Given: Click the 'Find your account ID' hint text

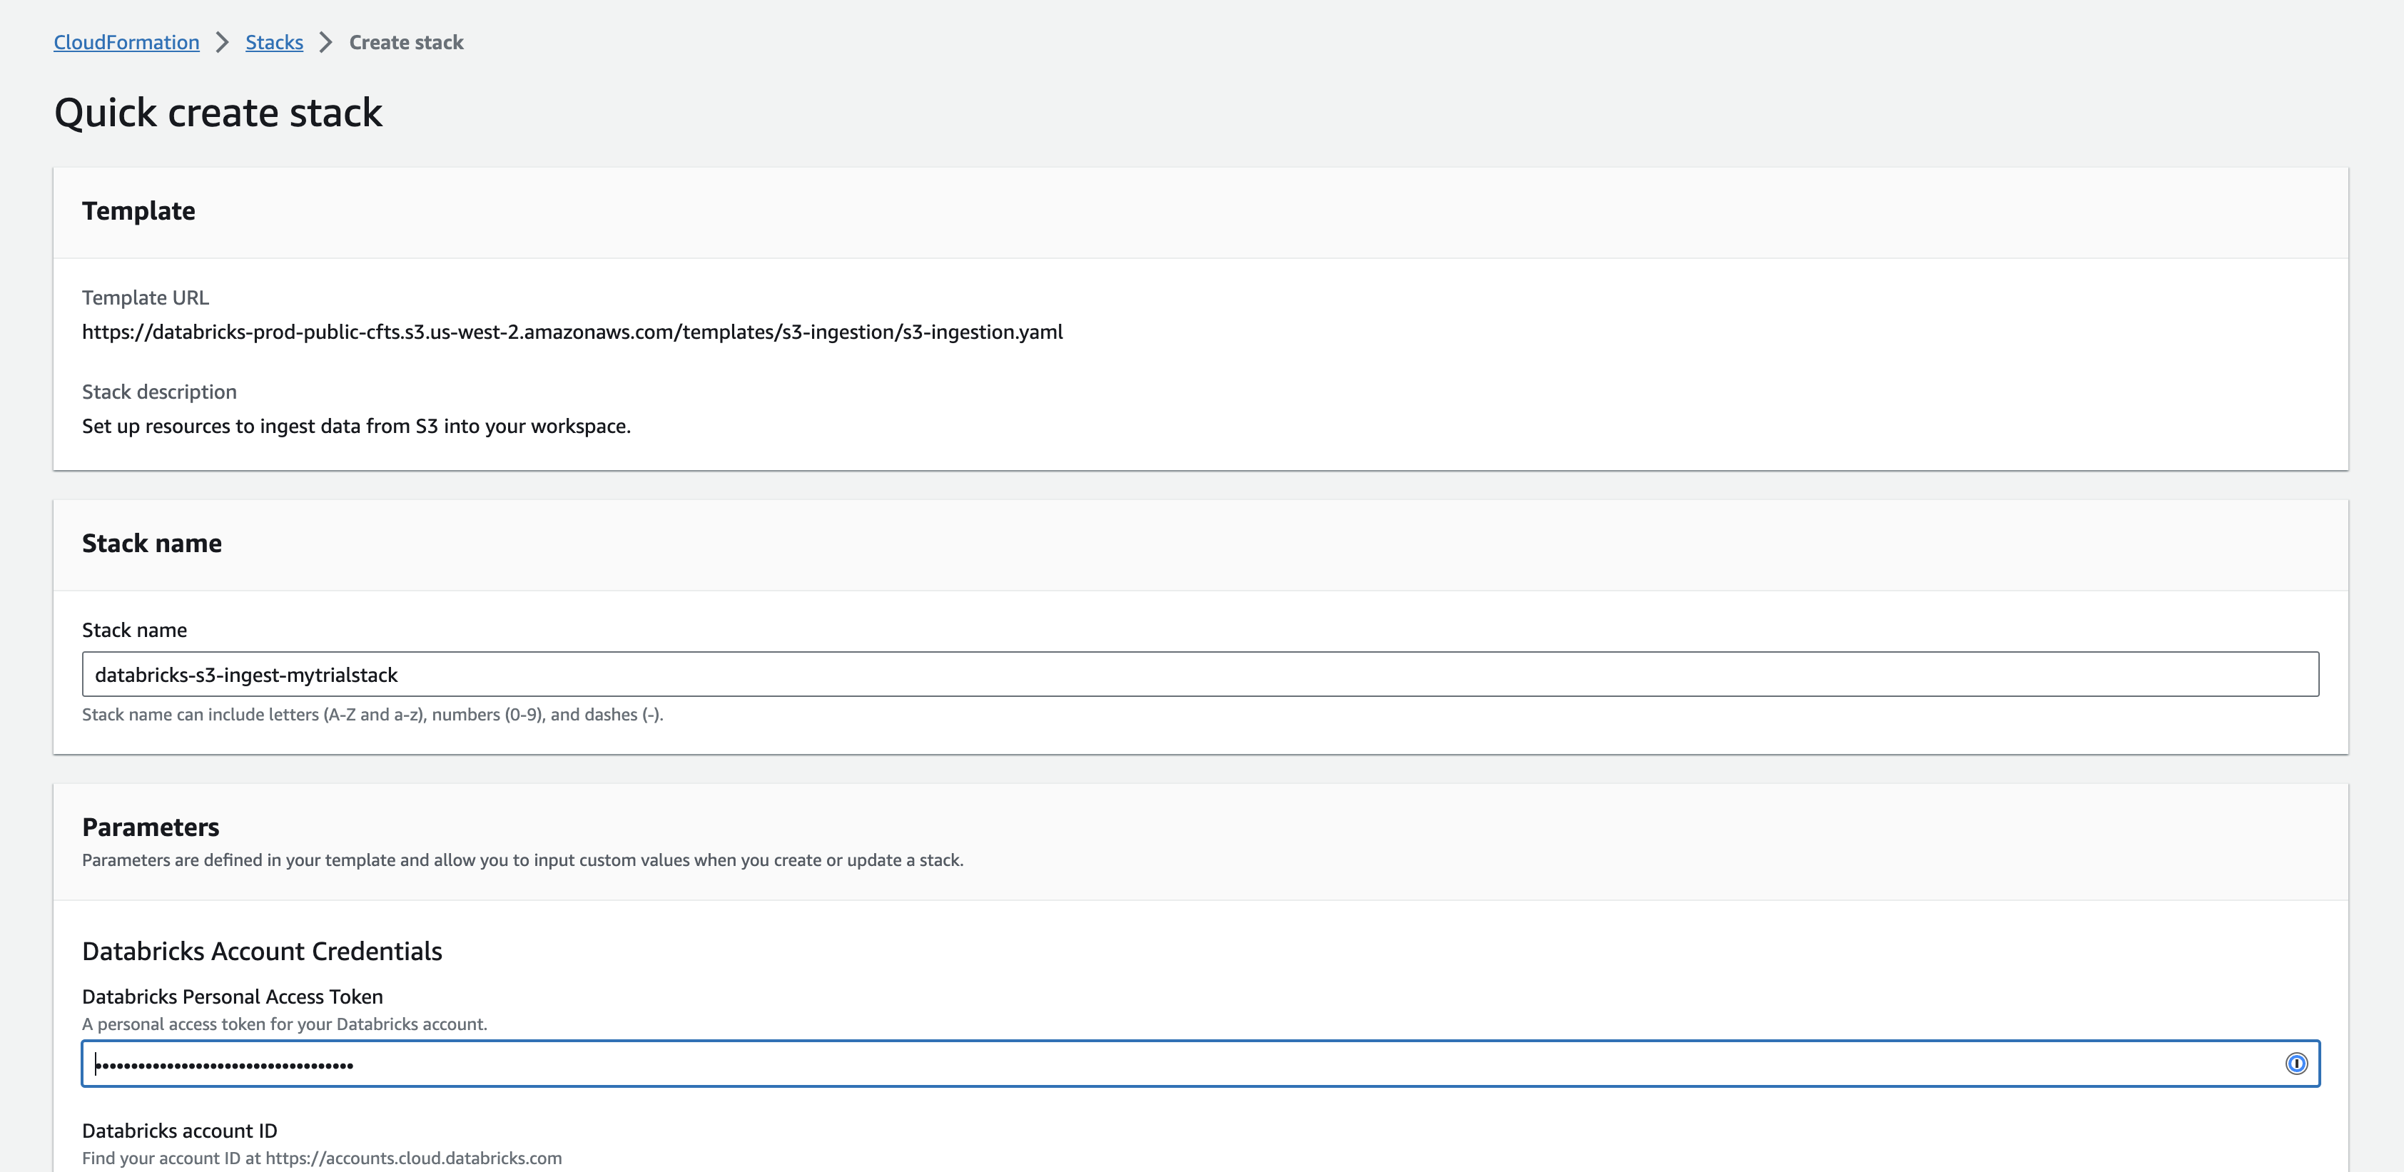Looking at the screenshot, I should [x=321, y=1159].
